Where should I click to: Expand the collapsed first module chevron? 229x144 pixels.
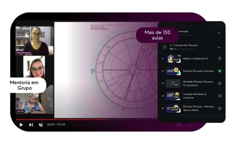pyautogui.click(x=219, y=33)
